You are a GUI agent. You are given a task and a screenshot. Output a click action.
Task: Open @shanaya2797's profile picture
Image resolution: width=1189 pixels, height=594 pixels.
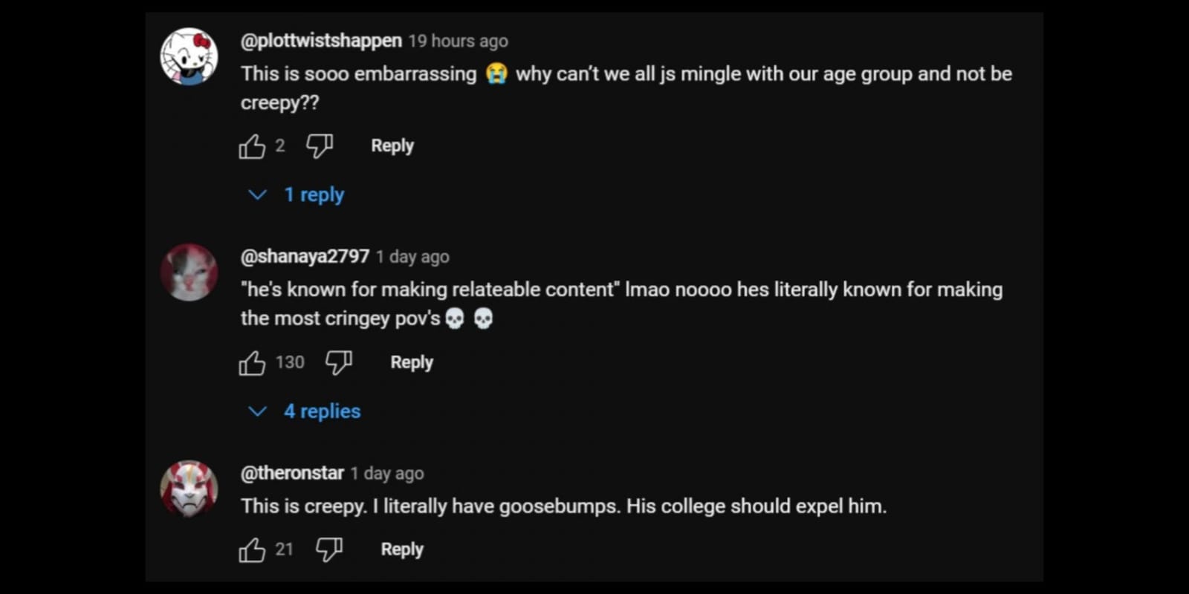(189, 272)
